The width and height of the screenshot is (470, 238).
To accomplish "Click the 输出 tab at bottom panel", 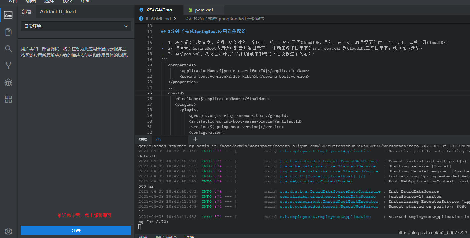I will pos(143,237).
